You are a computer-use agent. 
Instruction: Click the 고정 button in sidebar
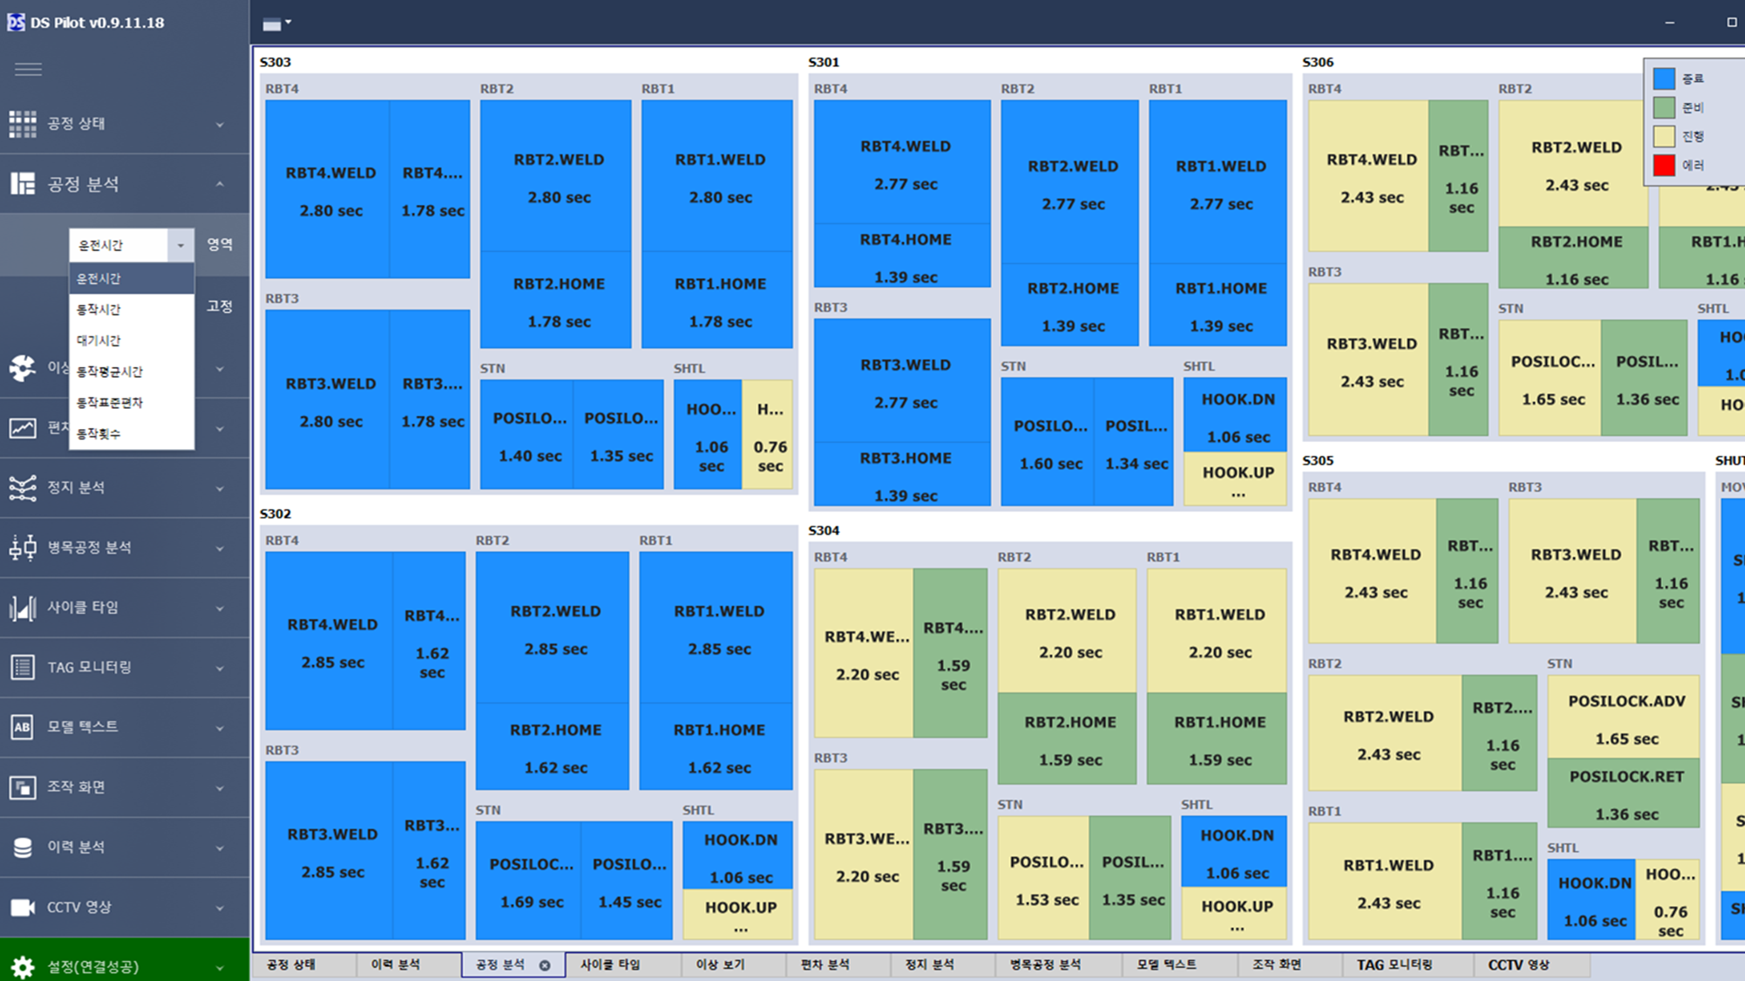(x=220, y=306)
